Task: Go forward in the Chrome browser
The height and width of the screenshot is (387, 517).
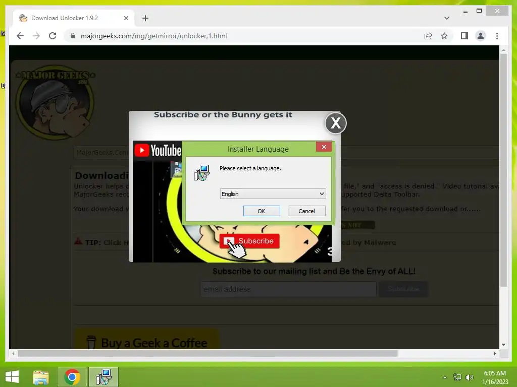Action: (x=36, y=36)
